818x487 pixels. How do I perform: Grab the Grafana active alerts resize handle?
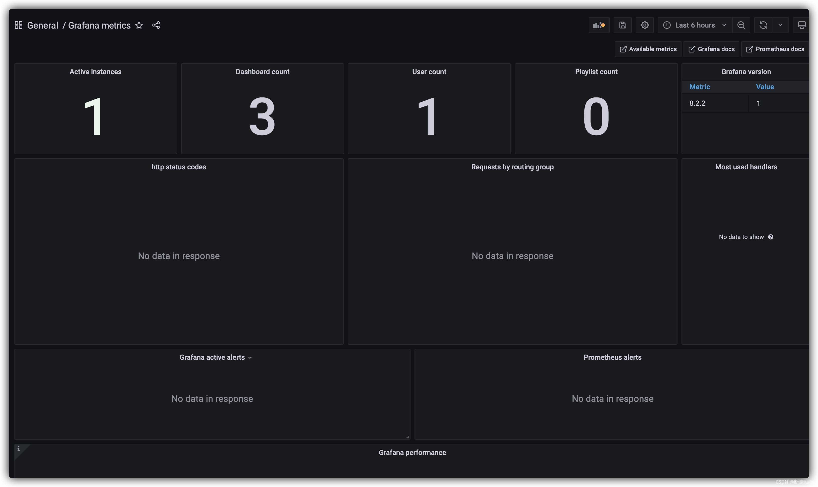[x=407, y=437]
